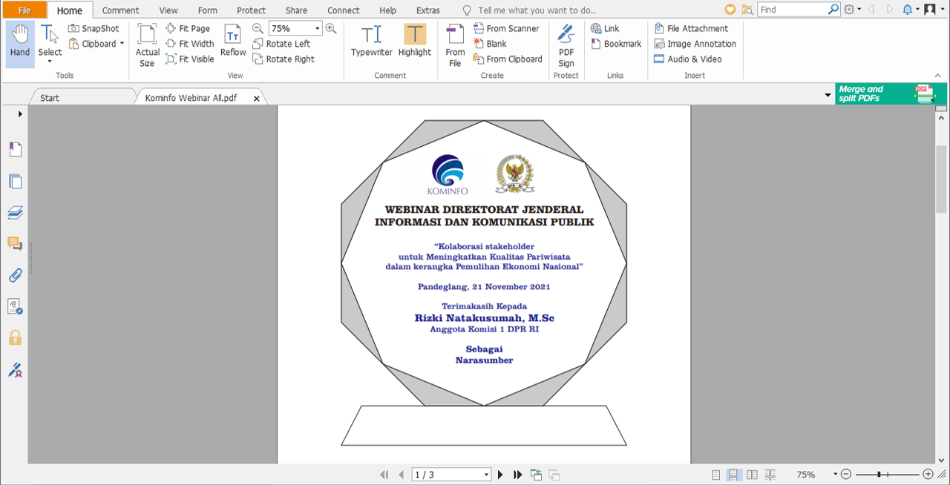Open the Form ribbon tab
The width and height of the screenshot is (950, 485).
(208, 10)
